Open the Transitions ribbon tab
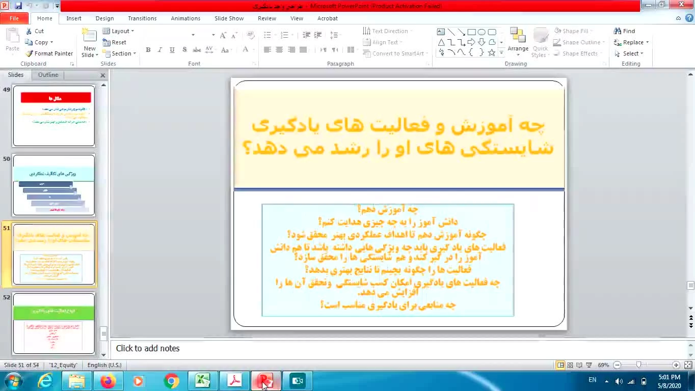 click(142, 18)
